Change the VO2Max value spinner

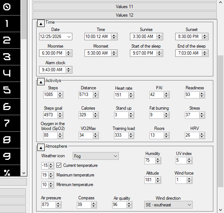pos(96,135)
